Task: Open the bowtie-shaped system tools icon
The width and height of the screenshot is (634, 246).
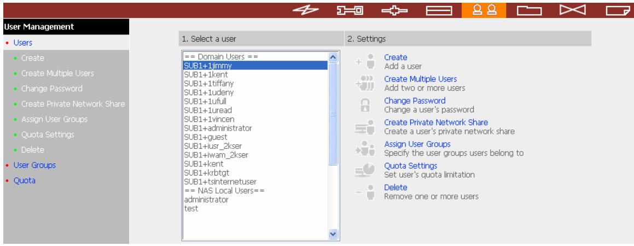Action: [573, 10]
